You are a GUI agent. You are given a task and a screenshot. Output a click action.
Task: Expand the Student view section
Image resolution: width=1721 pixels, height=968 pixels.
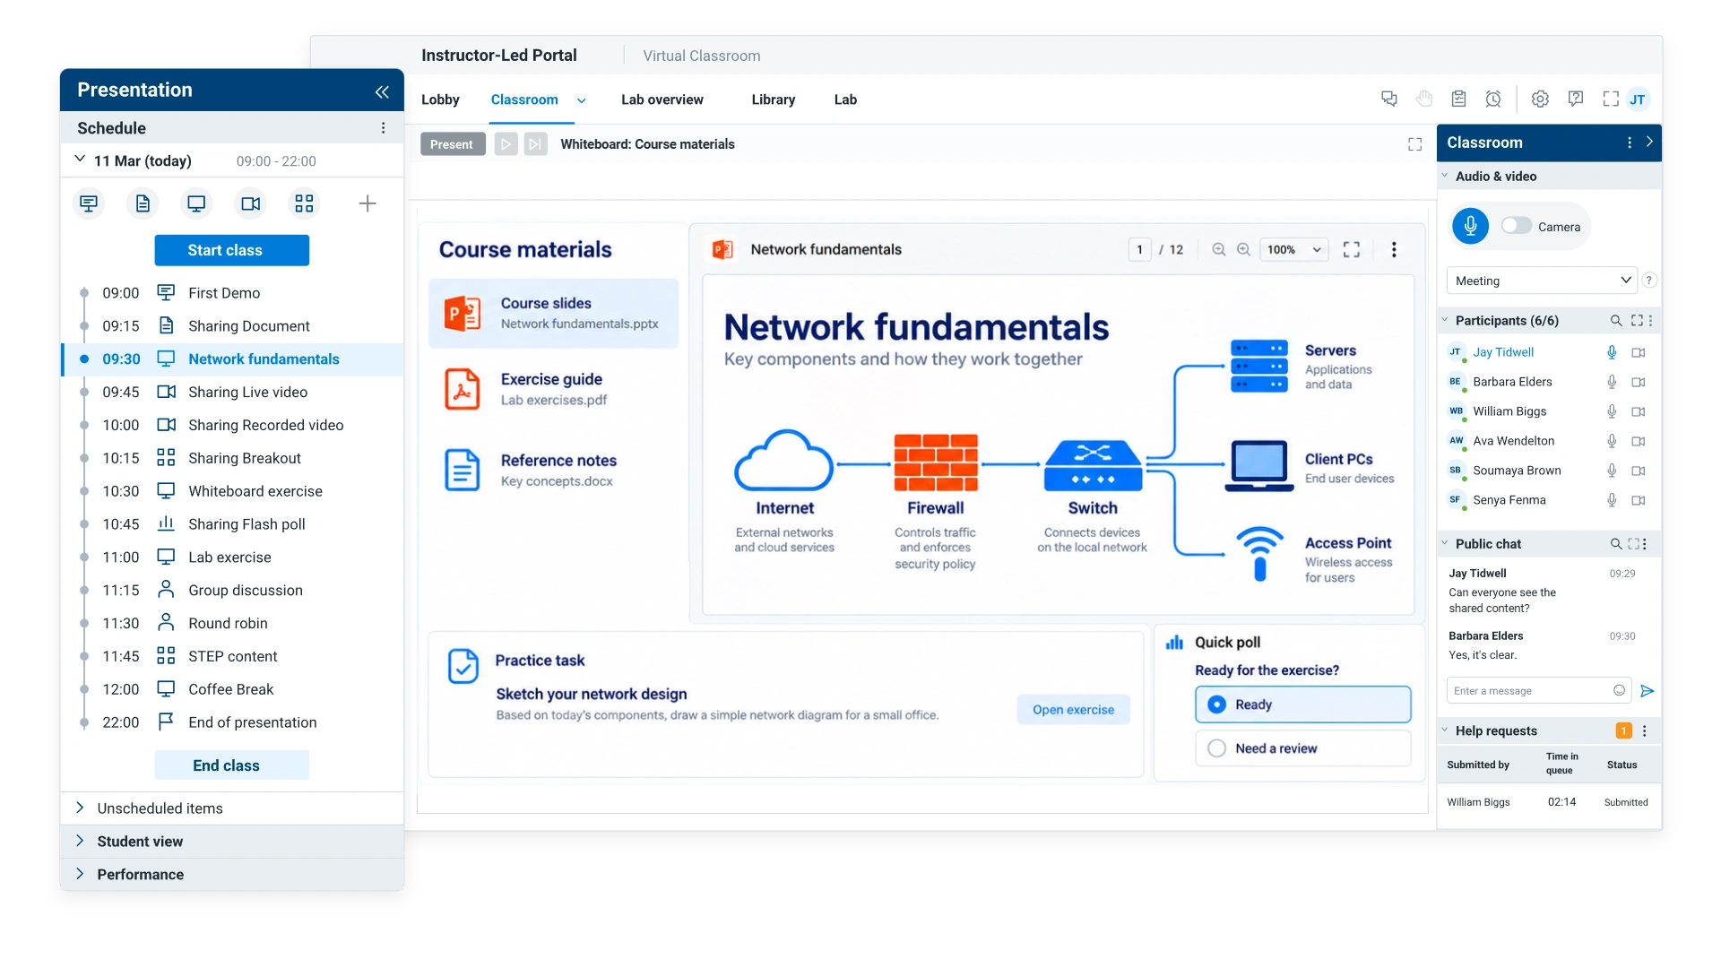[x=232, y=842]
